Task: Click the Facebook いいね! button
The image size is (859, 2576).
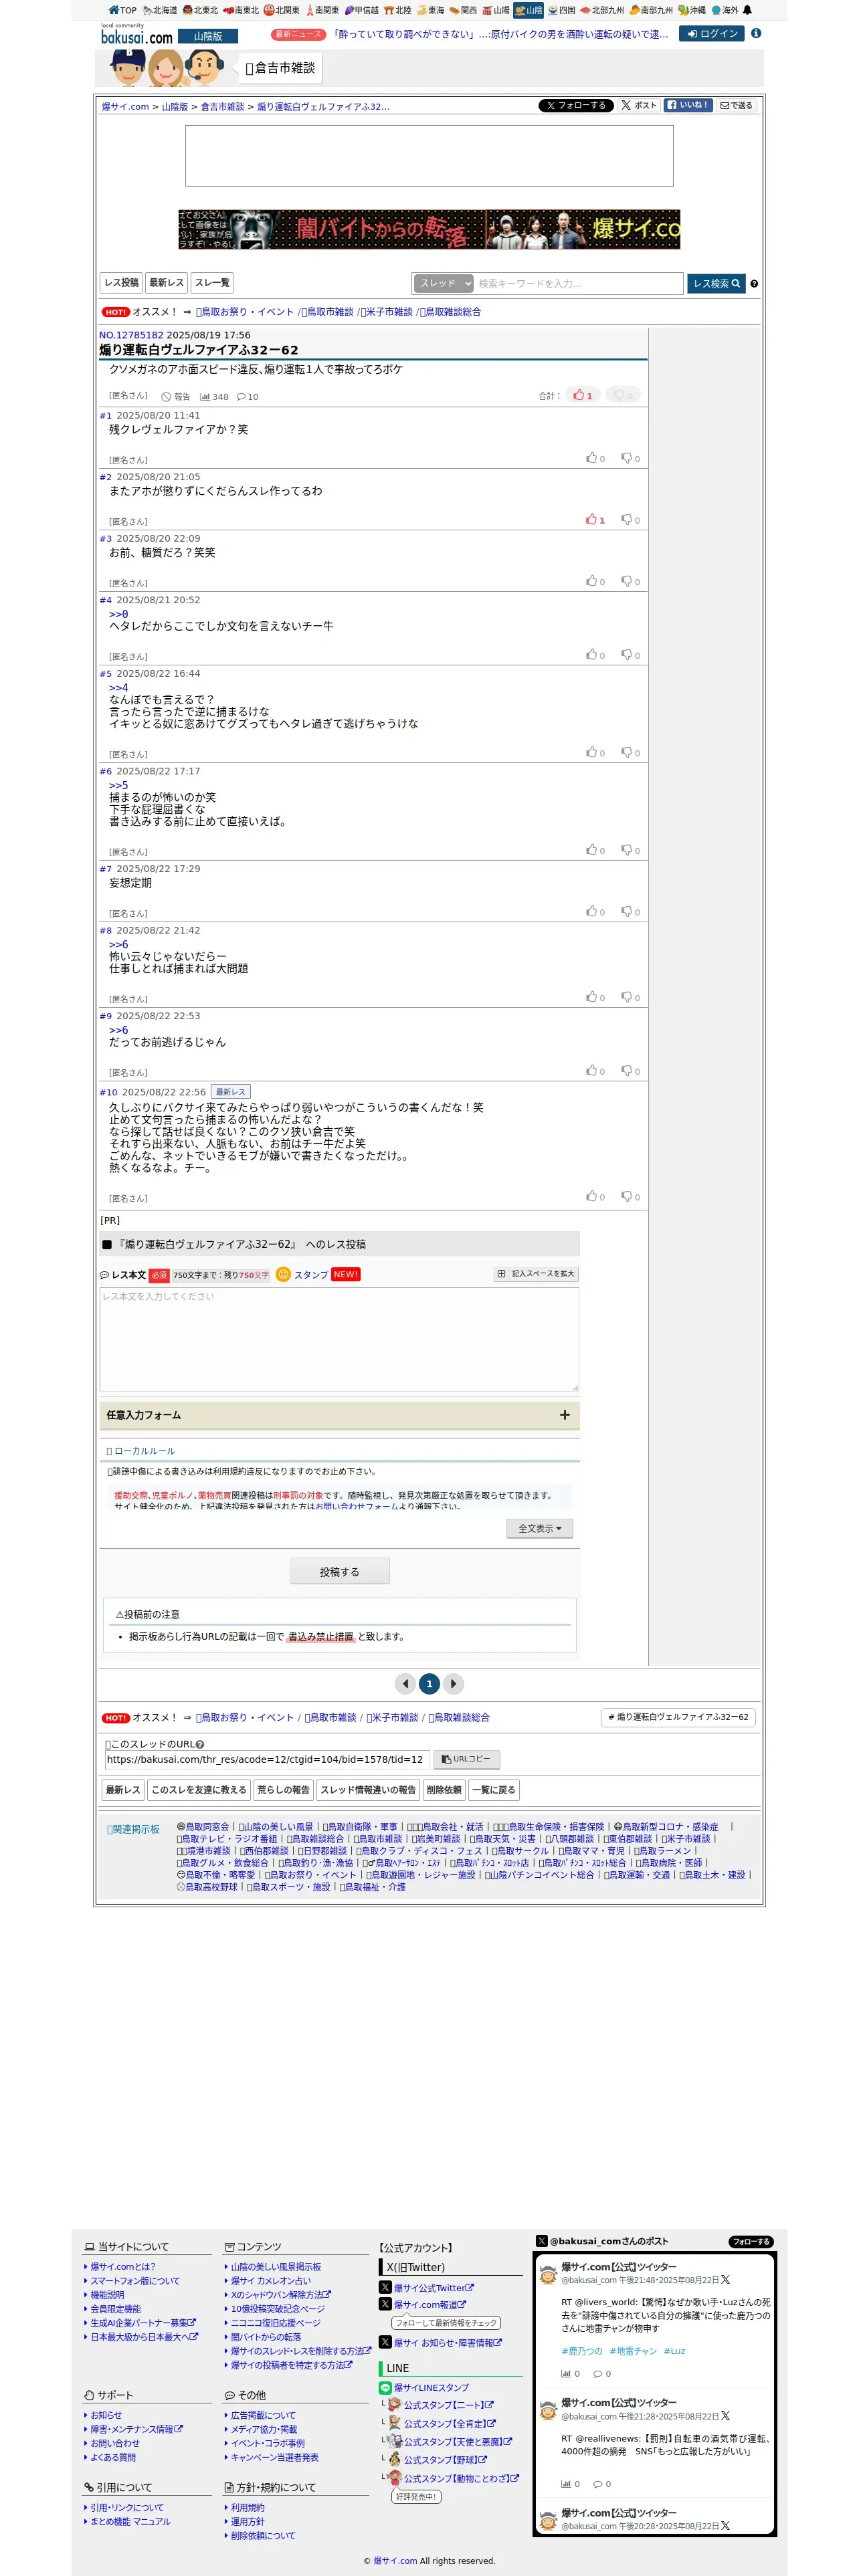Action: coord(687,105)
